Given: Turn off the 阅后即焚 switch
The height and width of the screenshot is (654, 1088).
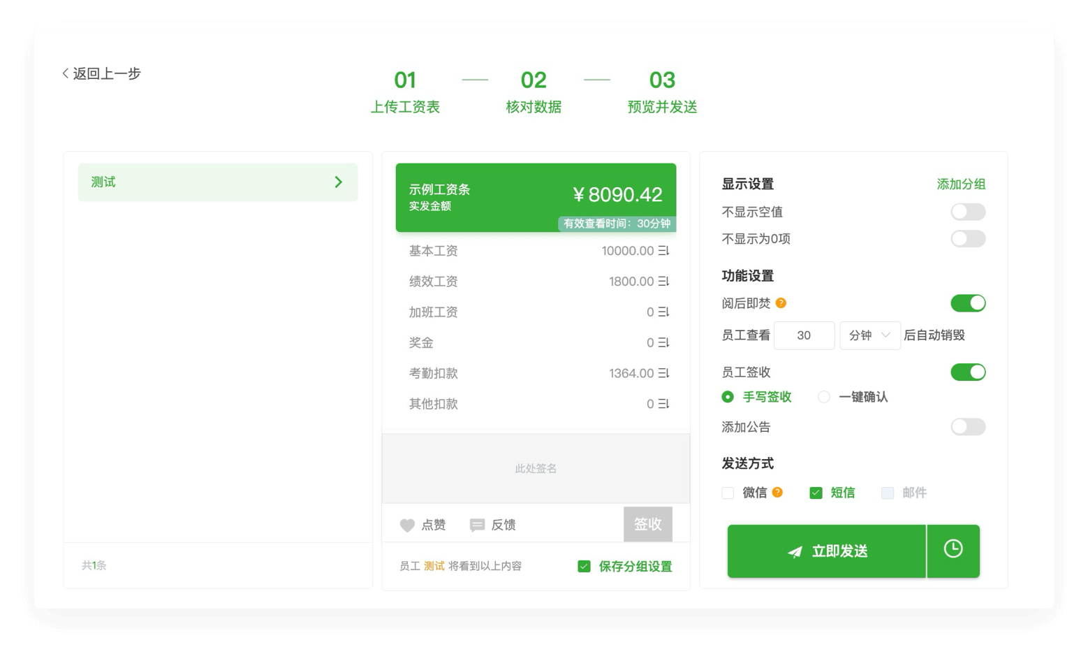Looking at the screenshot, I should tap(967, 303).
